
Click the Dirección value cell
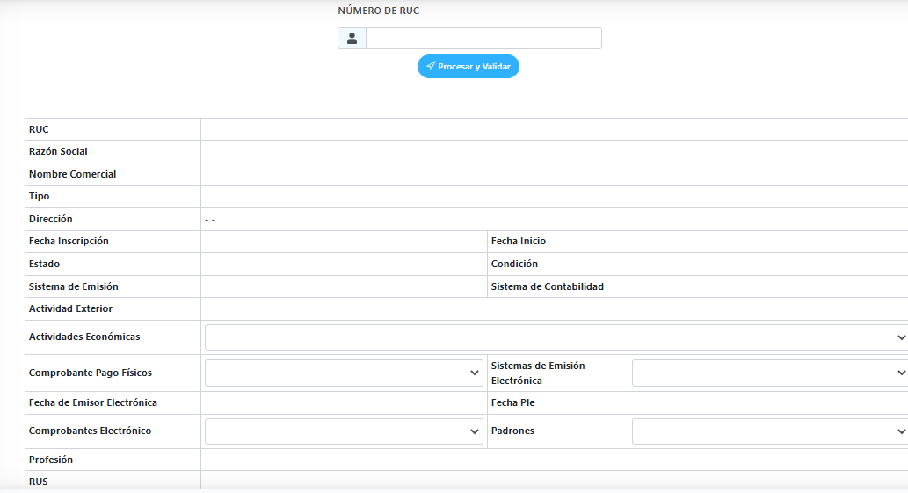pos(554,220)
